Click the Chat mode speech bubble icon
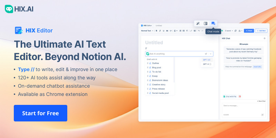The width and height of the screenshot is (276, 138). point(213,23)
